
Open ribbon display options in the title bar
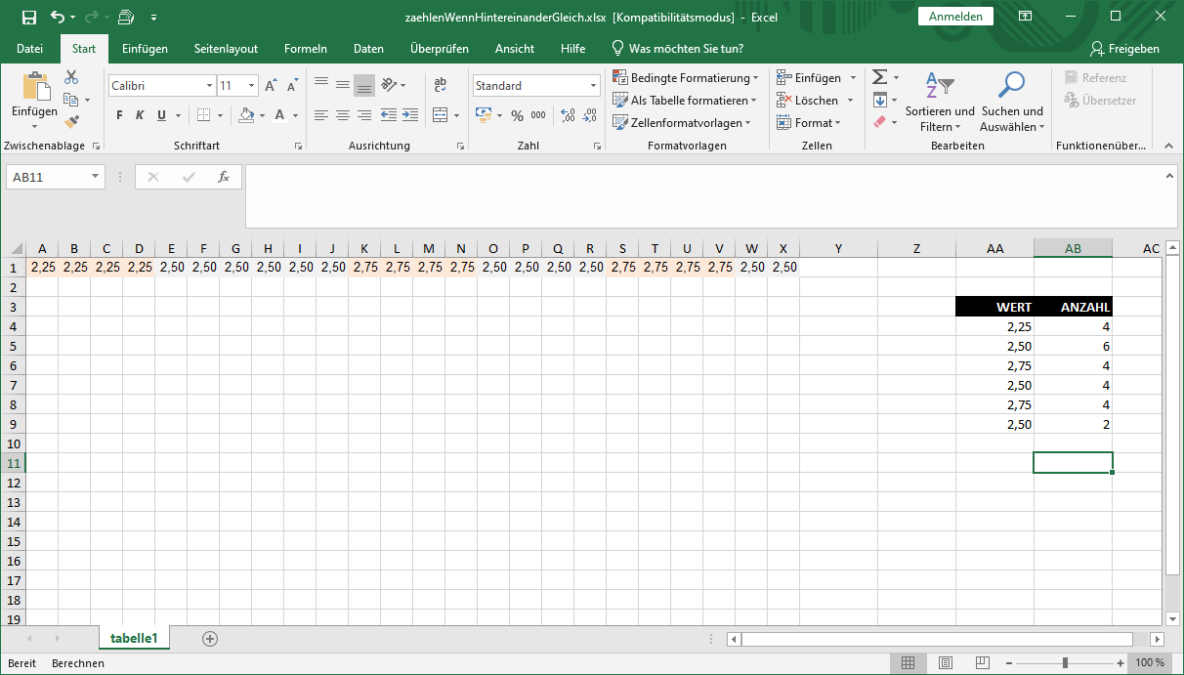click(x=1026, y=17)
